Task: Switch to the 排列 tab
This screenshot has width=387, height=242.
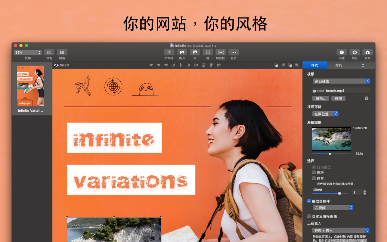Action: pos(339,65)
